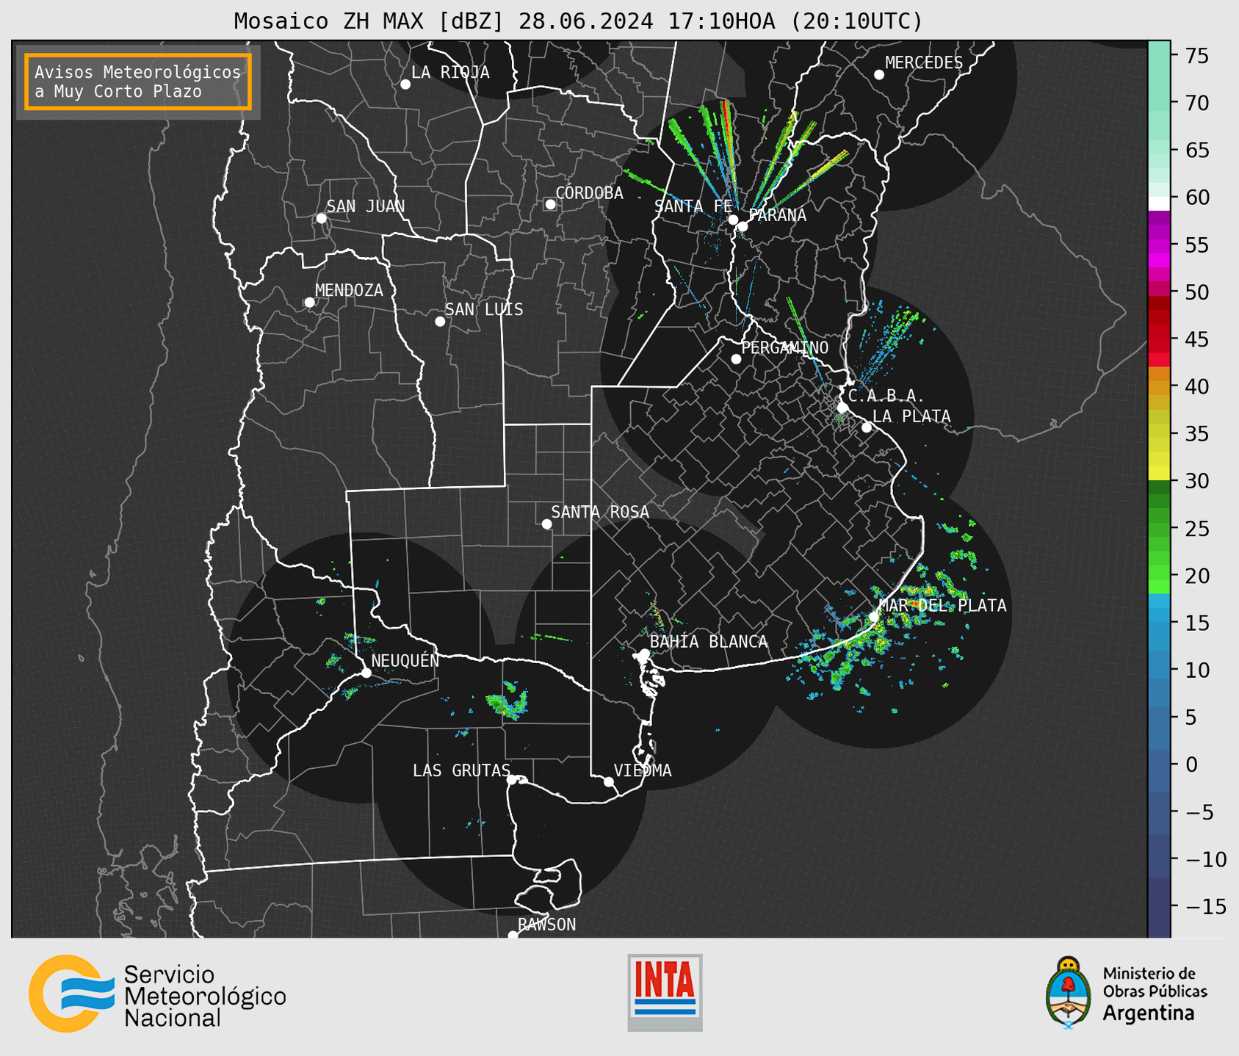Click the Neuquén city marker dot
Image resolution: width=1239 pixels, height=1056 pixels.
[x=366, y=673]
